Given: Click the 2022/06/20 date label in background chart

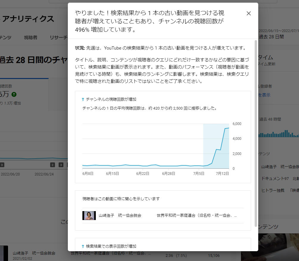Looking at the screenshot, I should click(10, 174).
